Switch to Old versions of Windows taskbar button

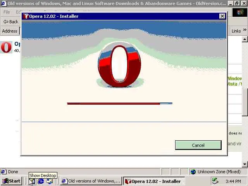pyautogui.click(x=91, y=181)
